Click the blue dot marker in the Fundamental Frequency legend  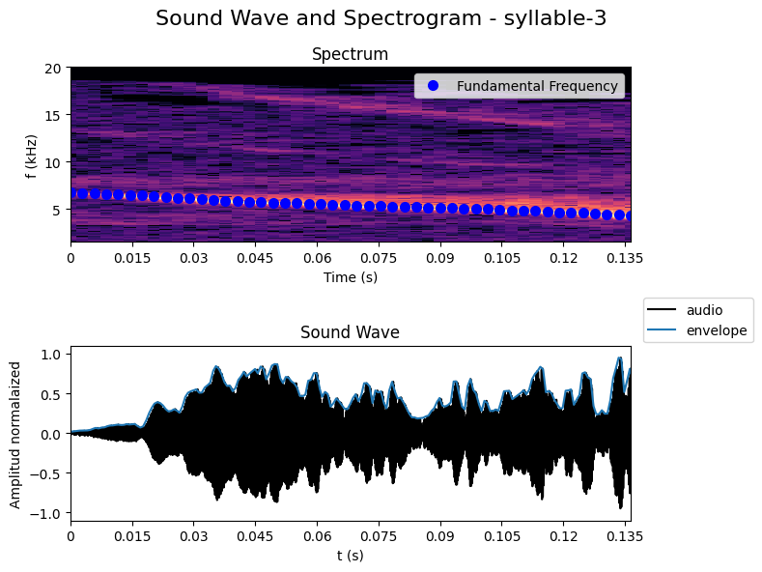433,86
